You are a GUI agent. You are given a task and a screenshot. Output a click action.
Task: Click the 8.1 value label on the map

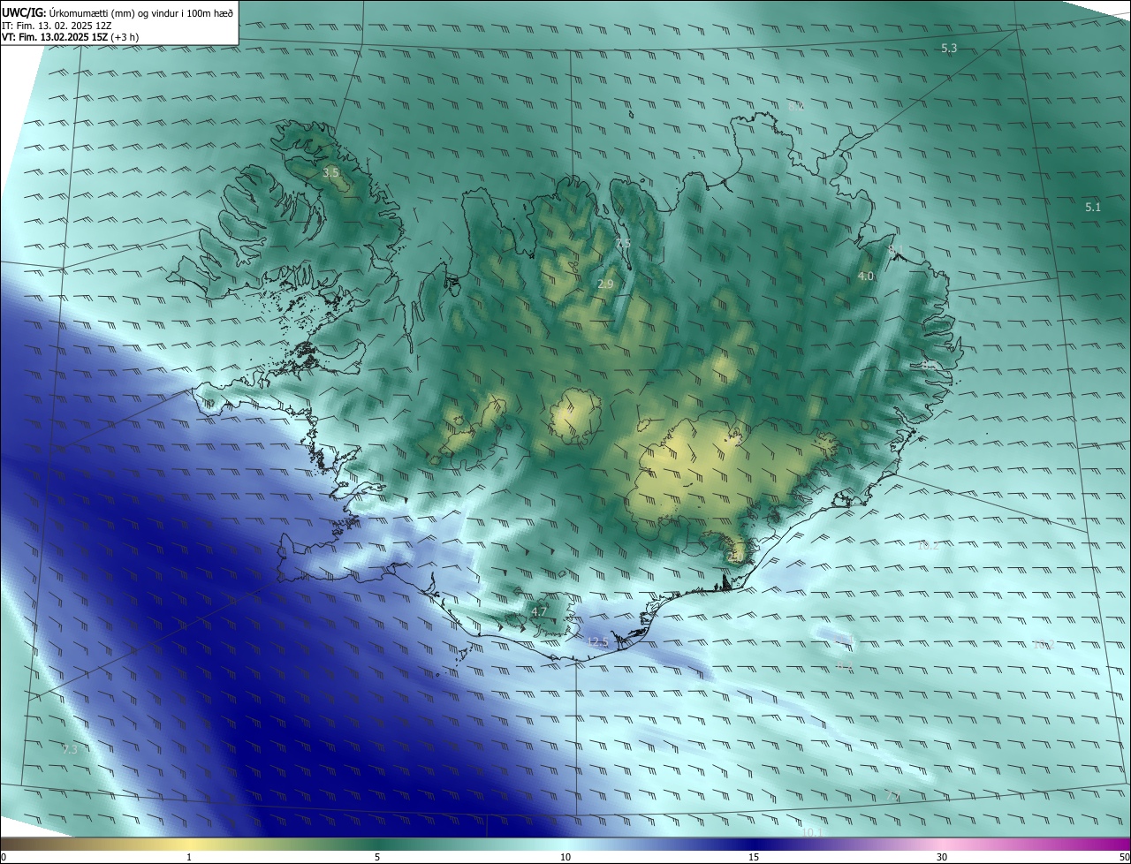coord(896,249)
